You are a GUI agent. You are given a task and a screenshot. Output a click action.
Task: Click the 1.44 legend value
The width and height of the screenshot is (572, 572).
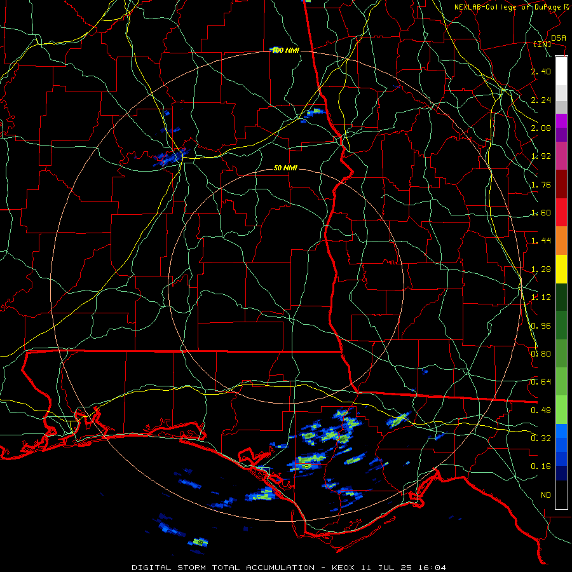pyautogui.click(x=541, y=240)
